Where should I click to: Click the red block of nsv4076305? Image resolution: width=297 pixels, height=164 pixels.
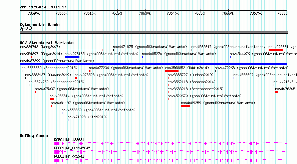[276, 92]
